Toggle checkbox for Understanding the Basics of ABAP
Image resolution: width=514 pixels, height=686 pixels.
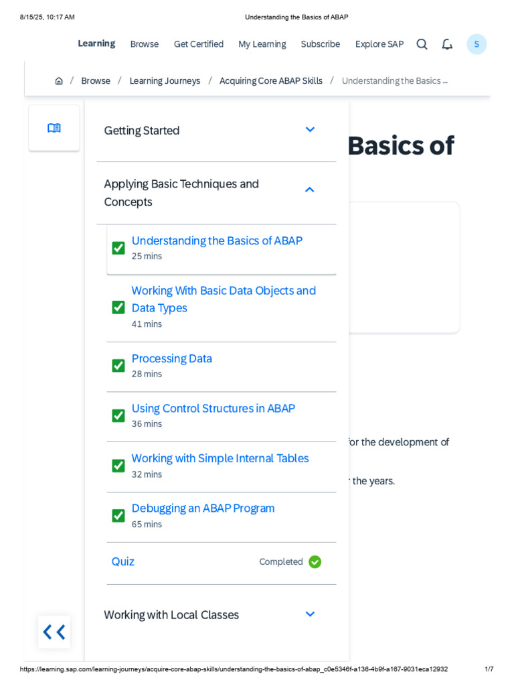pos(118,248)
